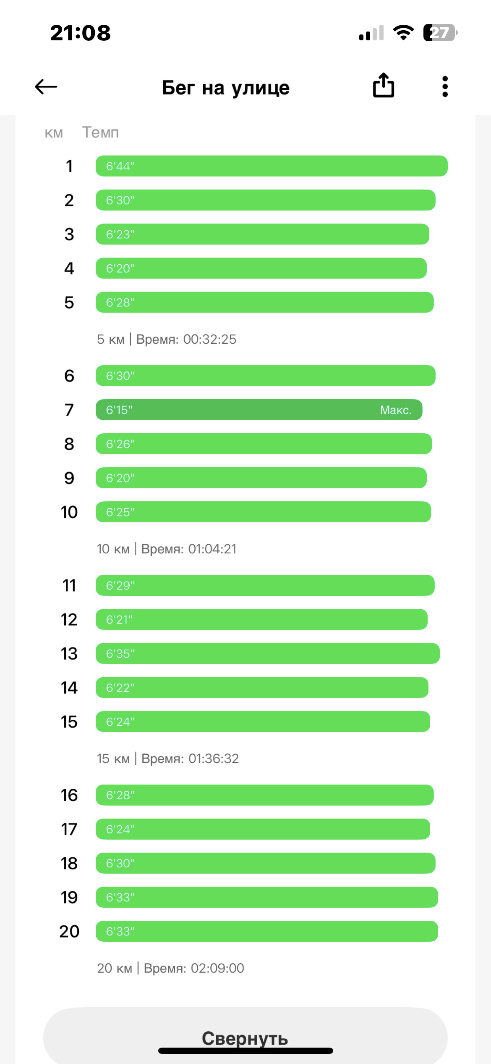Select kilometer 13 pace bar 6'35"
The image size is (491, 1064).
point(268,653)
